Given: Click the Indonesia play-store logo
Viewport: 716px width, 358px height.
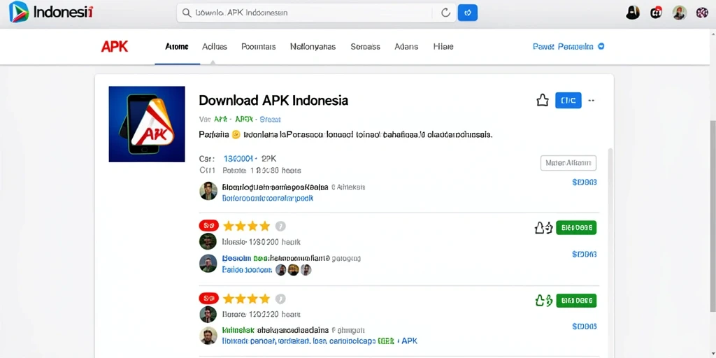Looking at the screenshot, I should [x=52, y=12].
